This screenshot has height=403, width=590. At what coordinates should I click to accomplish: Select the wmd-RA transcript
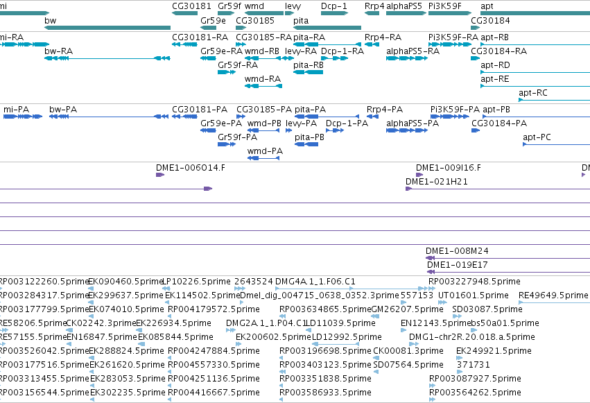pos(263,86)
